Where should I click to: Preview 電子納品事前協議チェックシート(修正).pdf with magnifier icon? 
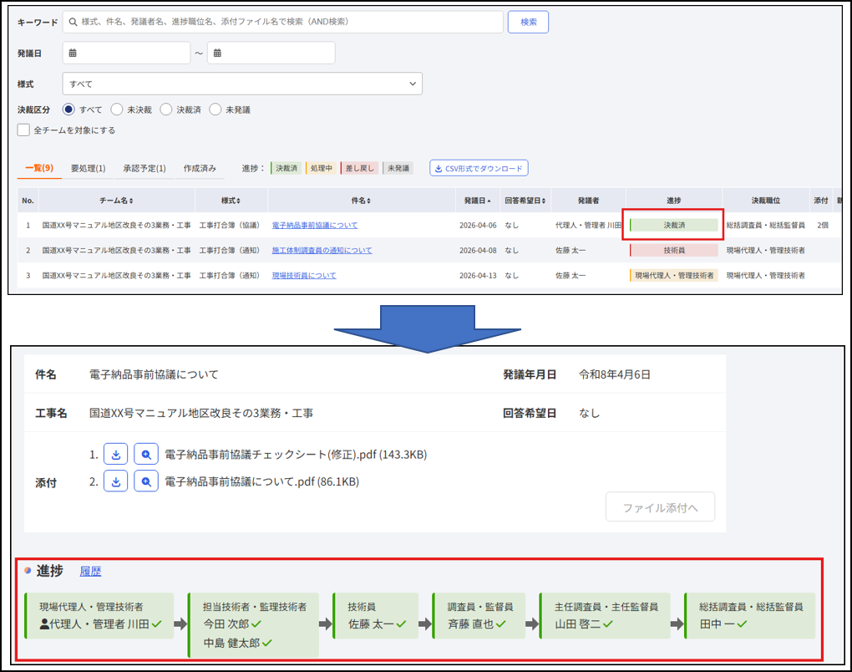pyautogui.click(x=146, y=455)
